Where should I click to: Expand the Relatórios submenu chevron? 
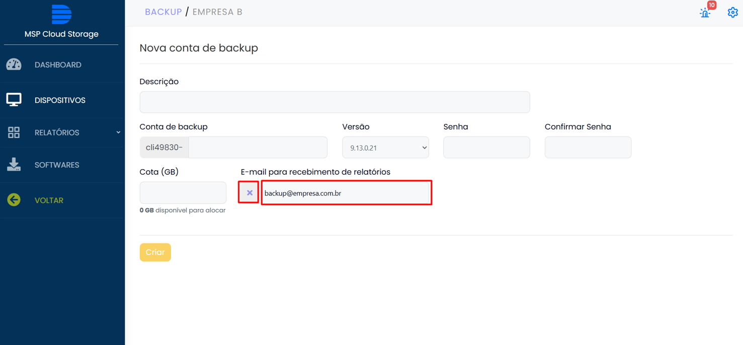point(118,133)
